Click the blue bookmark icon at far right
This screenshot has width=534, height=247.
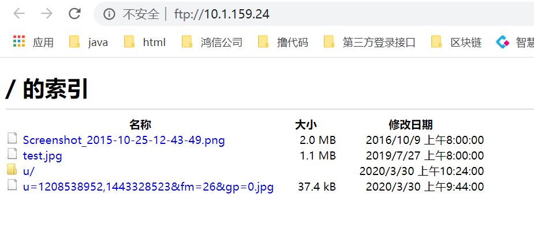503,42
